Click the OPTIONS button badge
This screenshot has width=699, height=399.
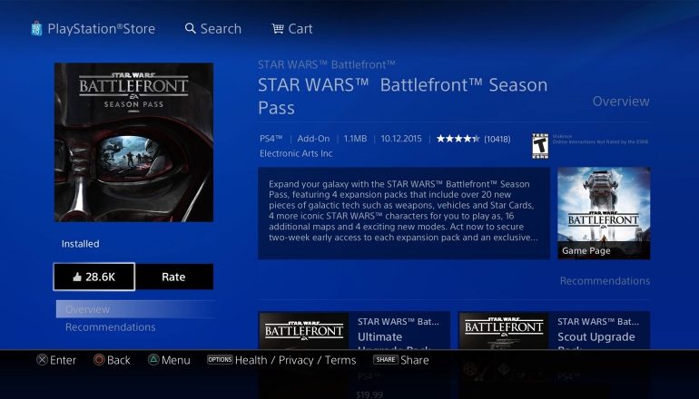coord(220,360)
